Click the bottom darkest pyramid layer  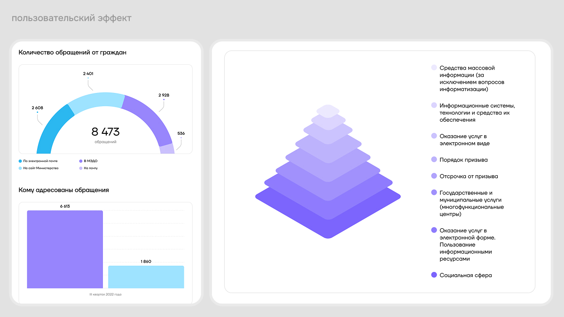(328, 225)
